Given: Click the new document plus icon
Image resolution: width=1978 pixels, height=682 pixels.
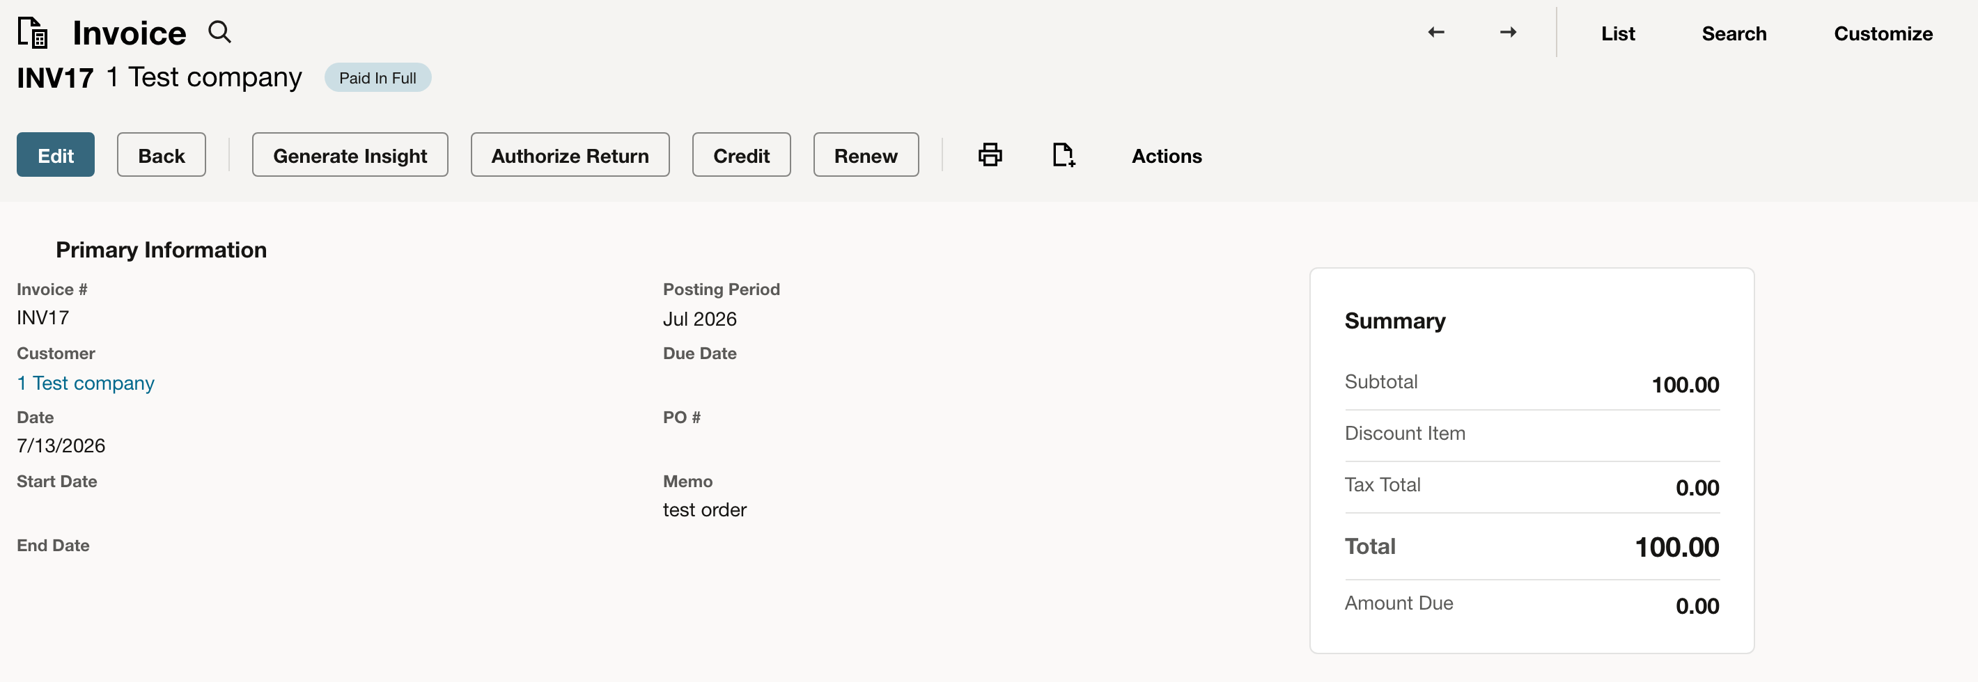Looking at the screenshot, I should click(x=1064, y=155).
